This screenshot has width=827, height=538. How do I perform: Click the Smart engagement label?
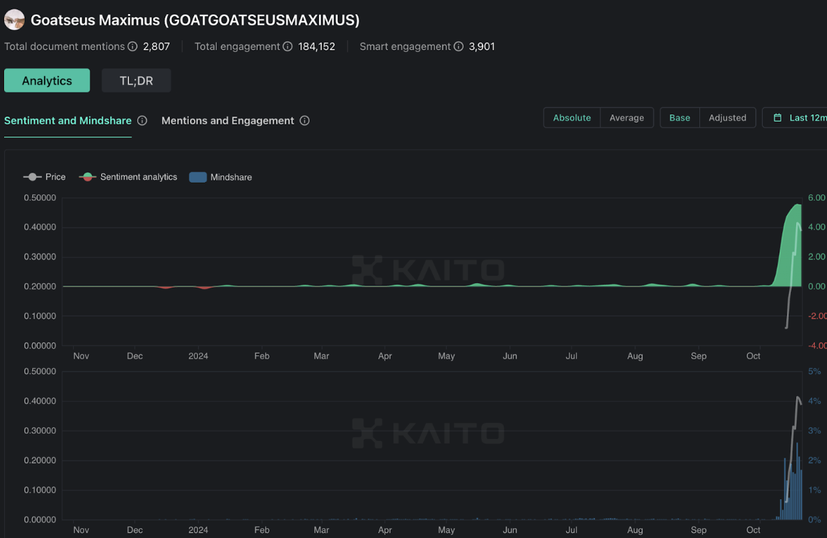tap(405, 47)
